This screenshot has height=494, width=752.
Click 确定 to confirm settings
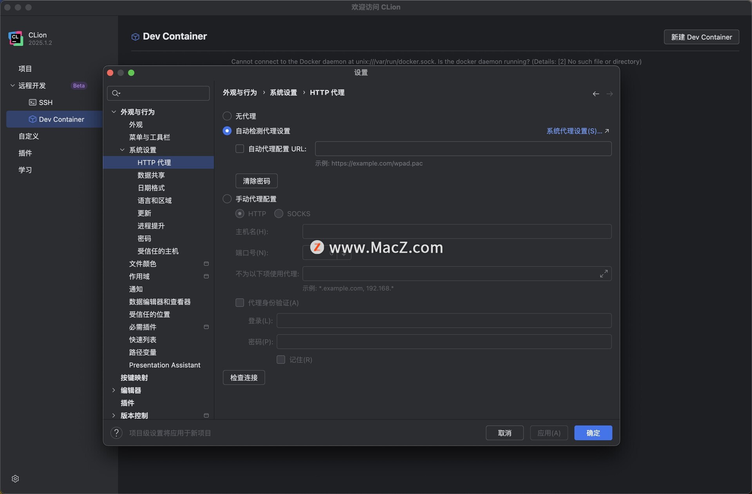pyautogui.click(x=593, y=433)
